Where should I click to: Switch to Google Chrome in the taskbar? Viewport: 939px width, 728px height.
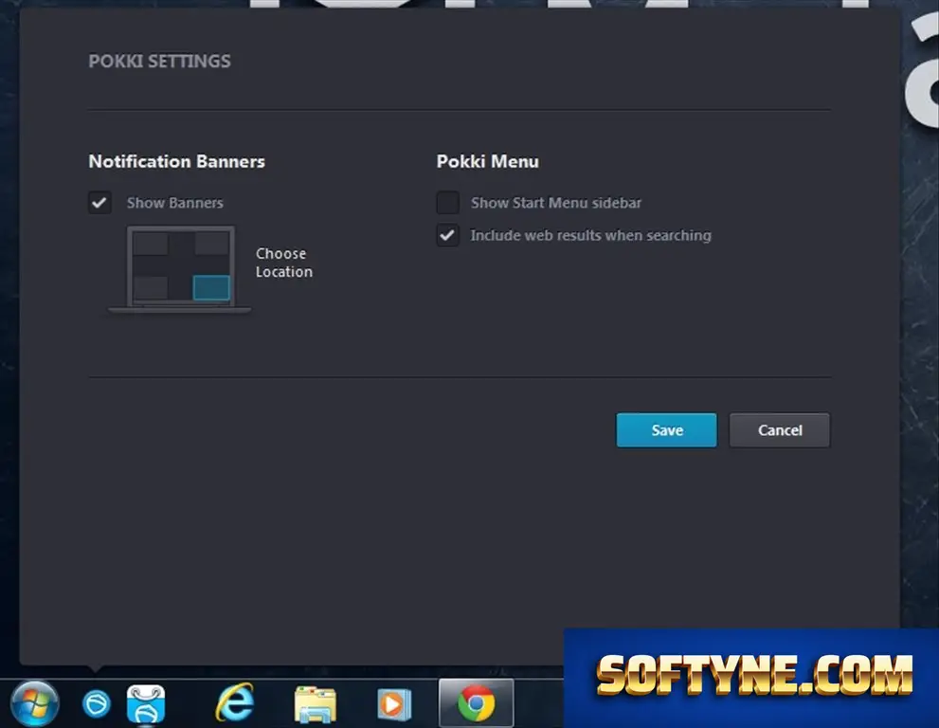[476, 703]
